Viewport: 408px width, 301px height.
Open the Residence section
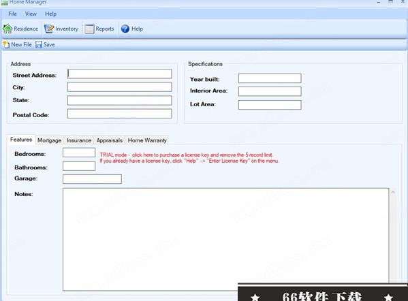[20, 29]
